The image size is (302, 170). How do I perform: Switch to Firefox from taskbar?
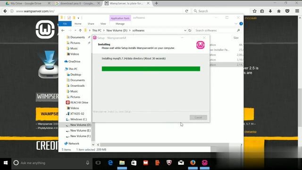(193, 163)
